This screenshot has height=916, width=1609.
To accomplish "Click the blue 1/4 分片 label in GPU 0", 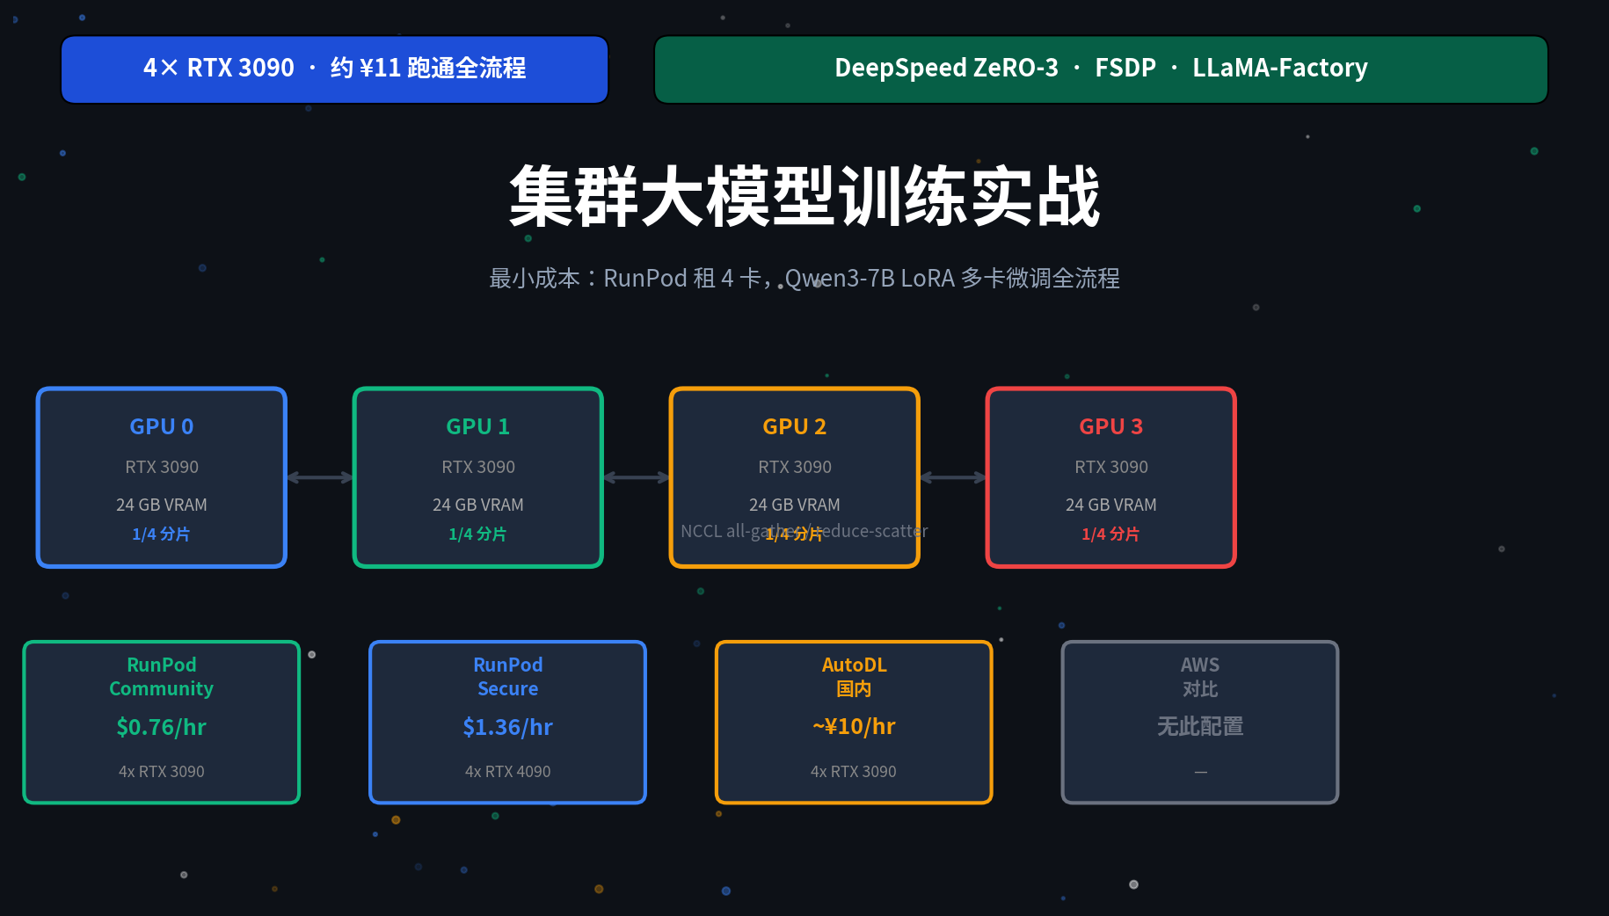I will 162,534.
